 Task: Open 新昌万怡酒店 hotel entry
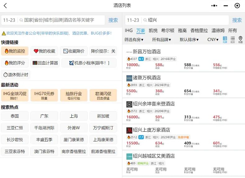pos(184,58)
